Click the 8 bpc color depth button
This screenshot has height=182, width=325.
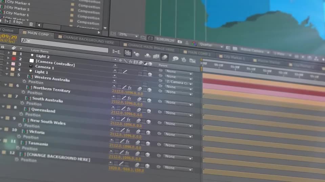point(18,22)
